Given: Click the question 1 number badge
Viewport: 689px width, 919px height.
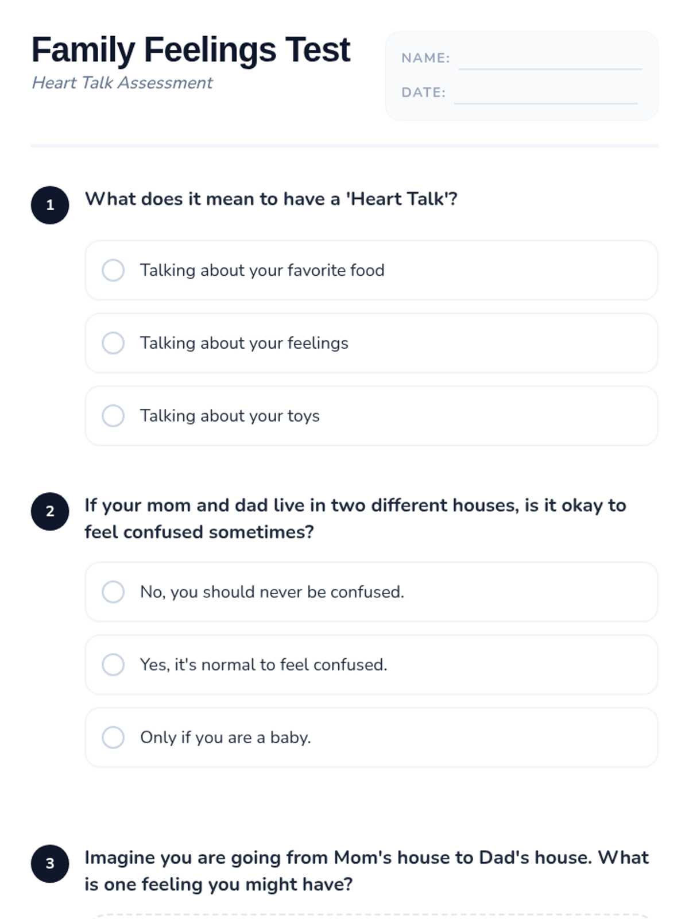Looking at the screenshot, I should point(50,205).
